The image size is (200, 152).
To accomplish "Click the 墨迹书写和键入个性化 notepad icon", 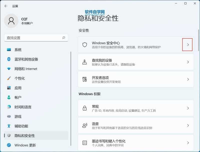I will tap(85, 143).
